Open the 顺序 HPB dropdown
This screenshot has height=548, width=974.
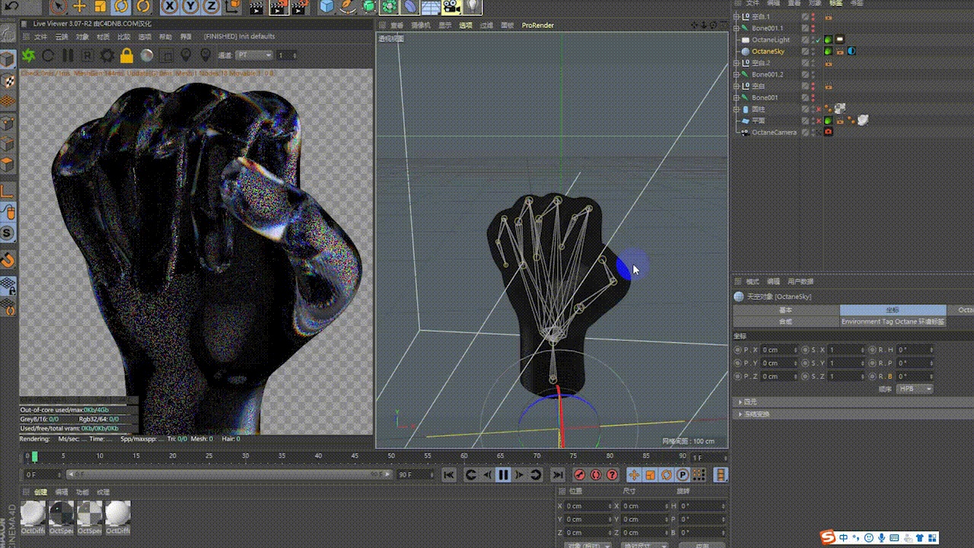(915, 389)
